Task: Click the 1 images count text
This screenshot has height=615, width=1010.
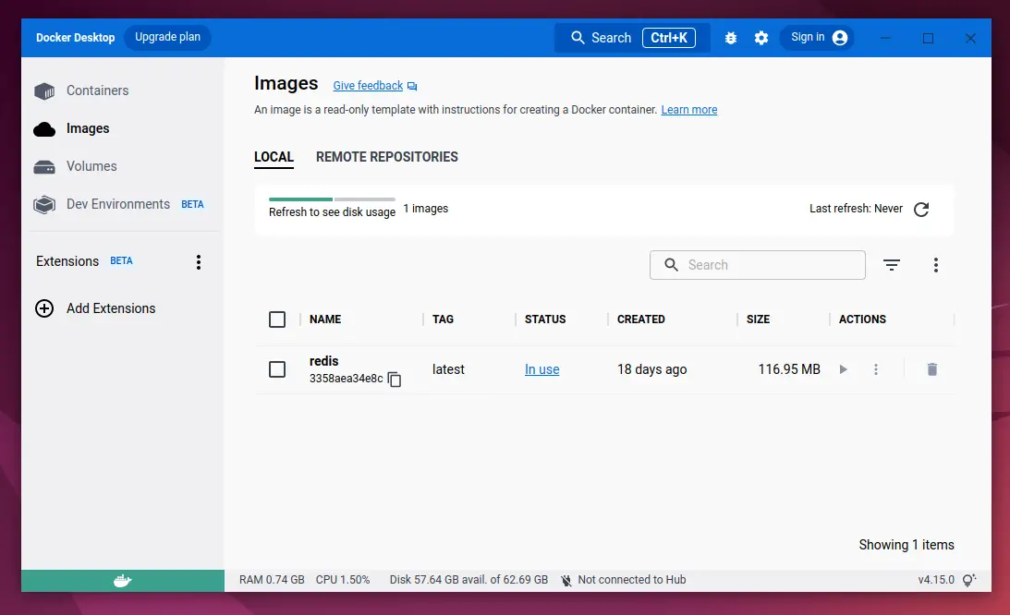Action: (x=426, y=209)
